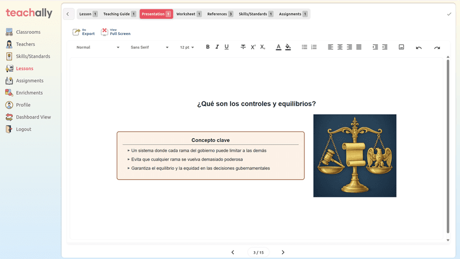This screenshot has width=460, height=259.
Task: Open the text color picker
Action: point(278,47)
